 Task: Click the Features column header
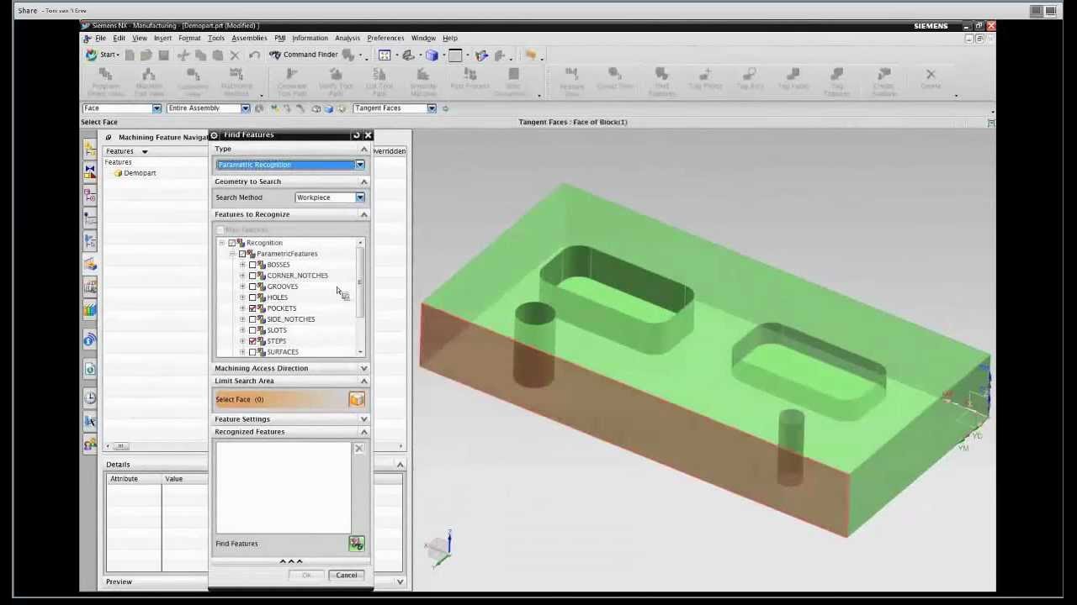coord(119,151)
